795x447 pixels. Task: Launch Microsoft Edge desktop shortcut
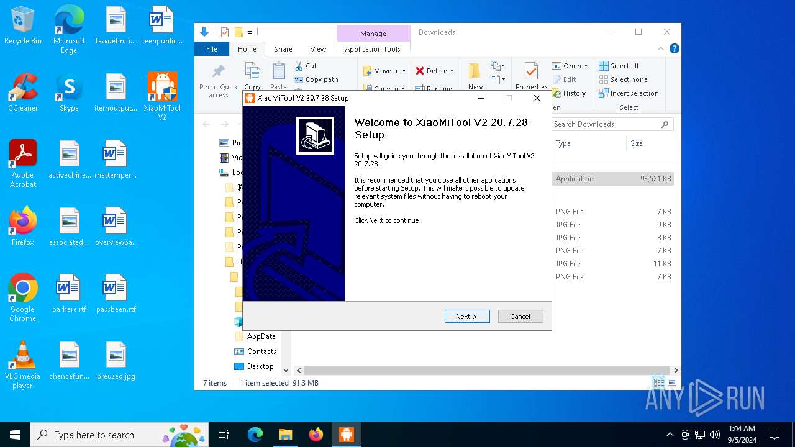(69, 30)
